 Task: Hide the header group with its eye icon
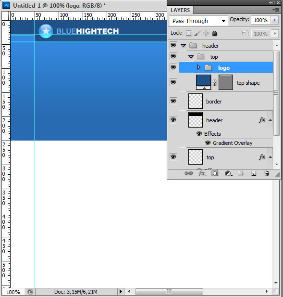pyautogui.click(x=173, y=45)
